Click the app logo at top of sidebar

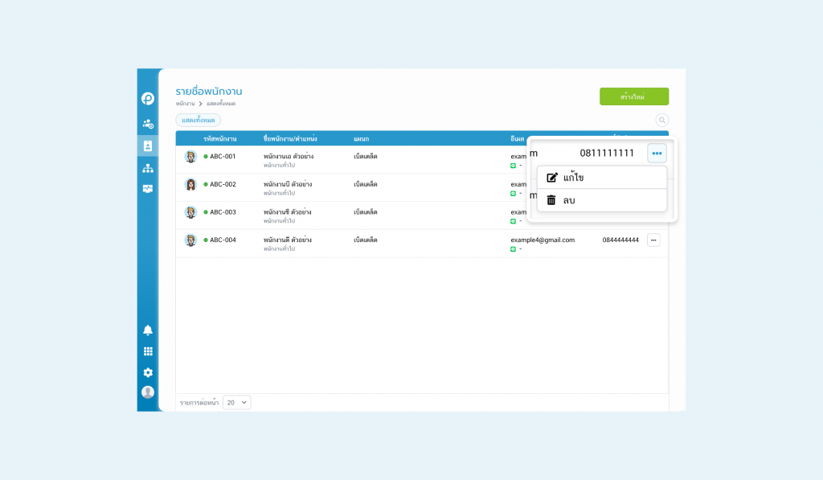pos(148,99)
